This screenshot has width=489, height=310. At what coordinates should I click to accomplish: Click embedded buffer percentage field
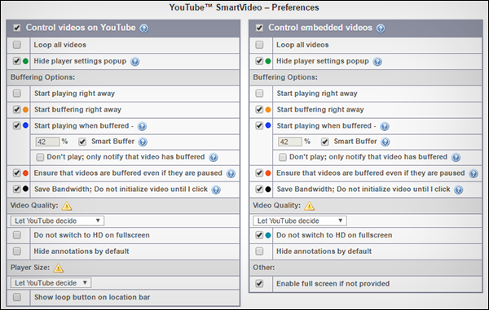[289, 142]
